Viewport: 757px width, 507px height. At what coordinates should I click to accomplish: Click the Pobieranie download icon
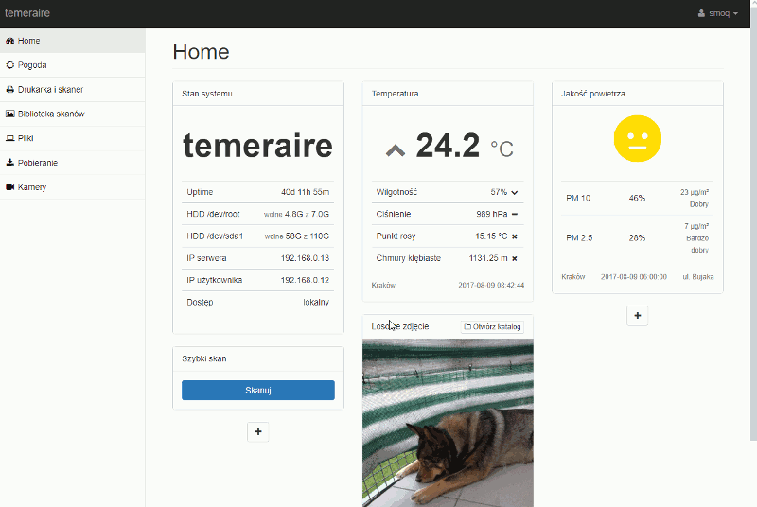point(10,163)
